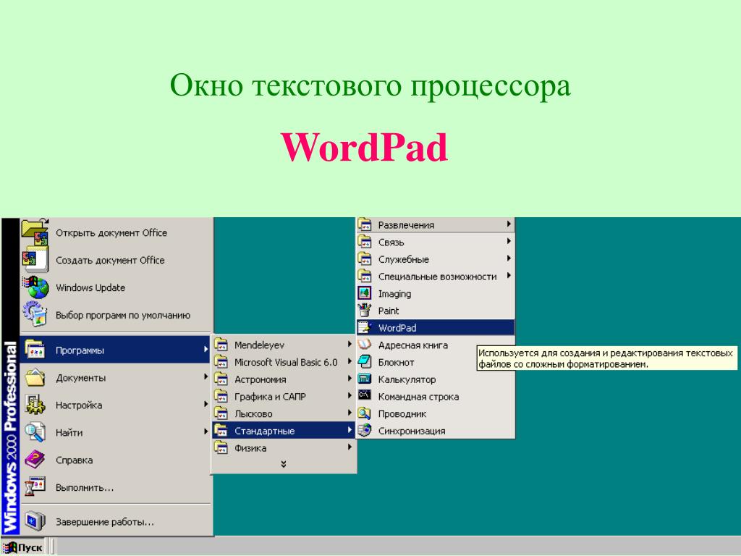Click the Развлечения folder icon
The image size is (741, 556).
click(x=365, y=224)
